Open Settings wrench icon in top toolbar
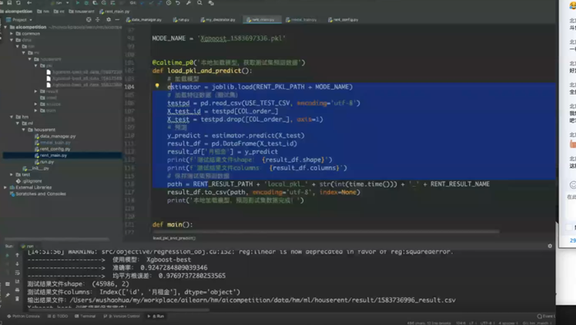576x325 pixels. tap(188, 3)
